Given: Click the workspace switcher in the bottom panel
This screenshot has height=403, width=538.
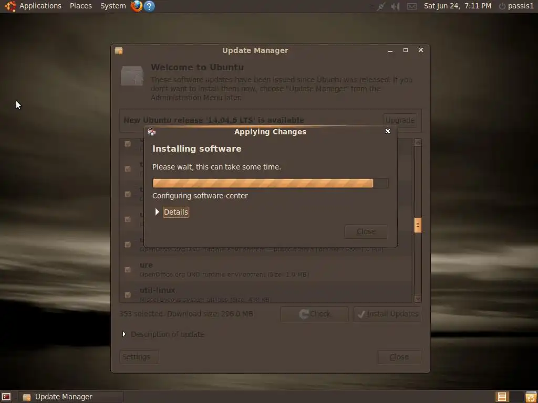Looking at the screenshot, I should (x=502, y=397).
